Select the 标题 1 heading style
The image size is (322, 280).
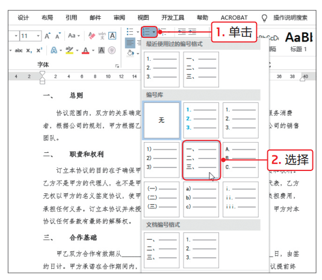tap(299, 42)
